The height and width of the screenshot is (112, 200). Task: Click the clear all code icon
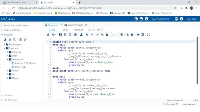pyautogui.click(x=127, y=35)
